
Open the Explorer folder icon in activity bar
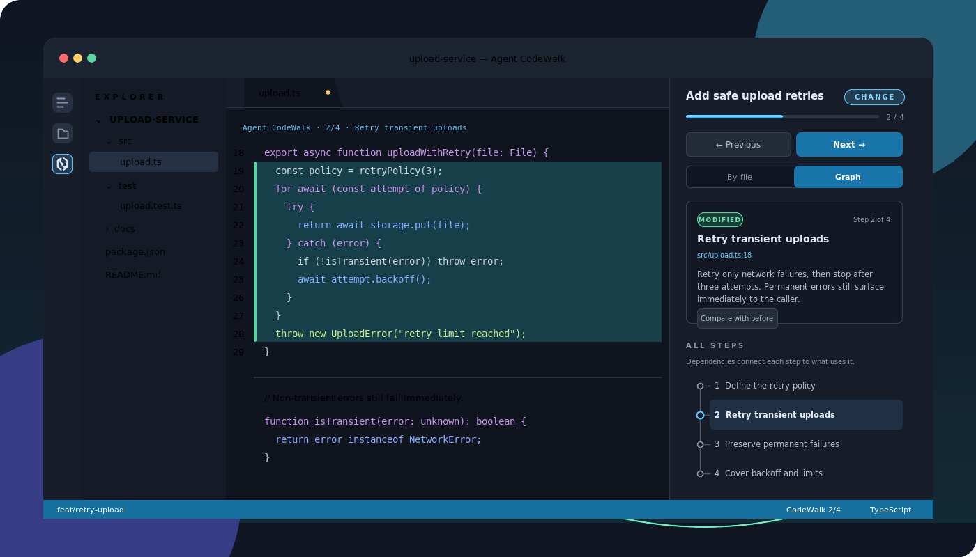click(62, 134)
